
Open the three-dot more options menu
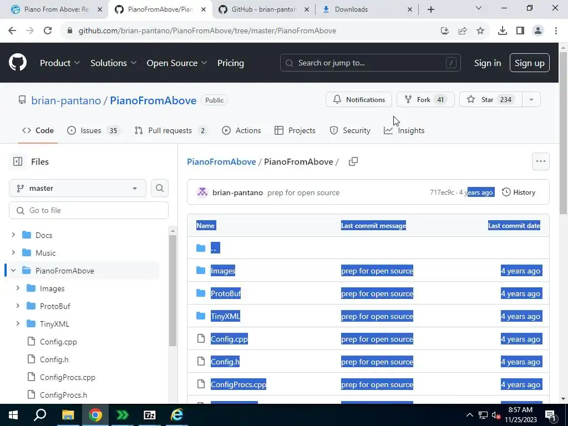coord(540,161)
